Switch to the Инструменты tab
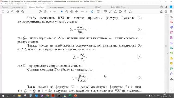Image resolution: width=174 pixels, height=98 pixels. 17,7
